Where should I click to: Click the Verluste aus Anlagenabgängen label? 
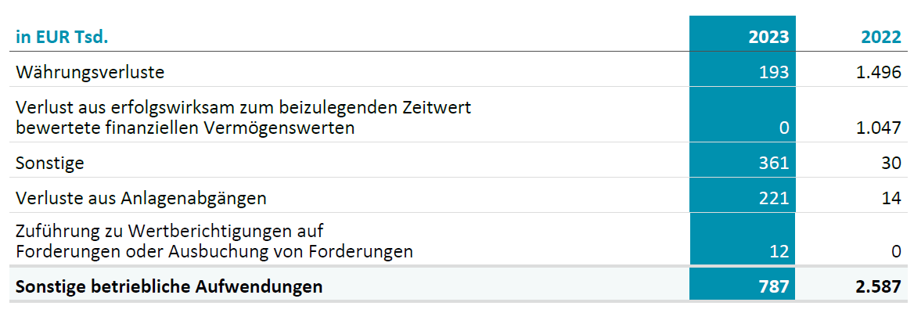(x=141, y=199)
